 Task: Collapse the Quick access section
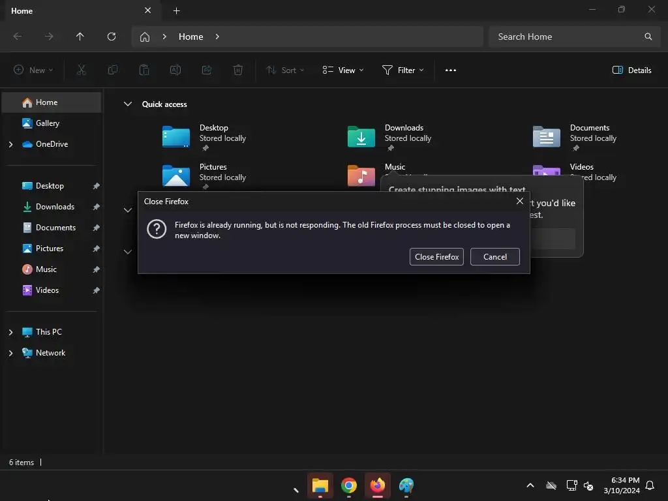[128, 104]
